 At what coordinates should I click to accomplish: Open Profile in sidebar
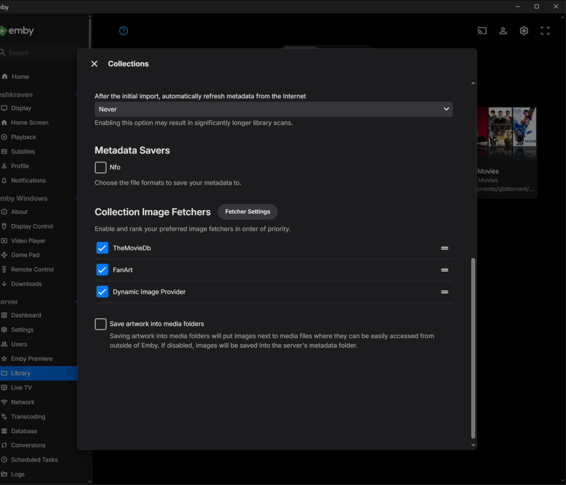click(20, 166)
